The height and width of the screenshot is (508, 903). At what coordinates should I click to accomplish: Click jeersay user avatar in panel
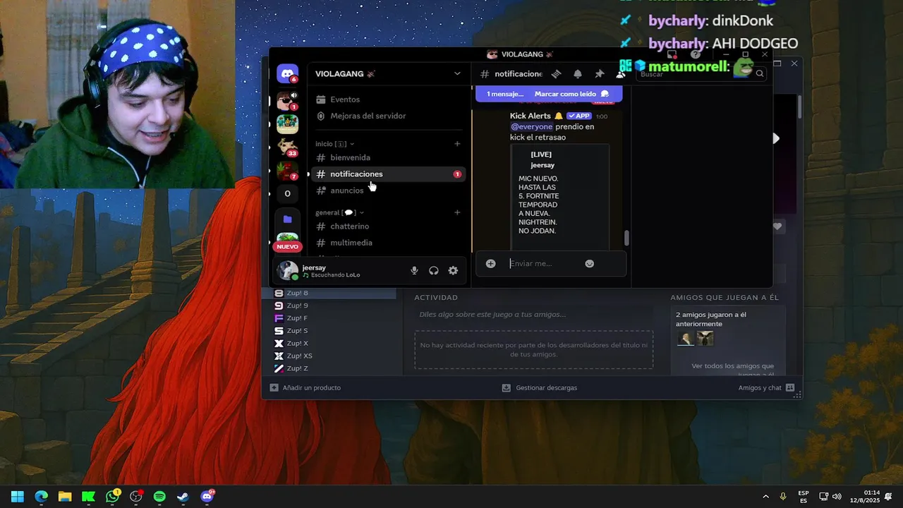point(288,270)
